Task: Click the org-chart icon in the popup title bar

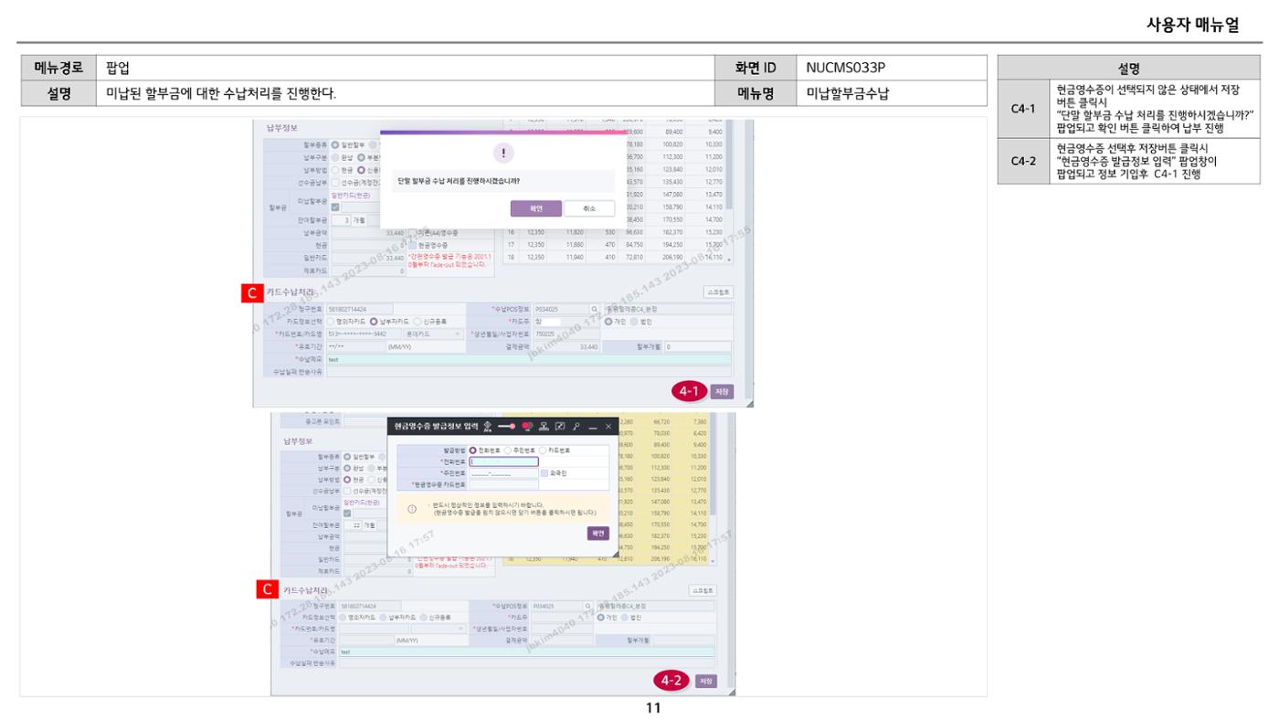Action: pos(544,426)
